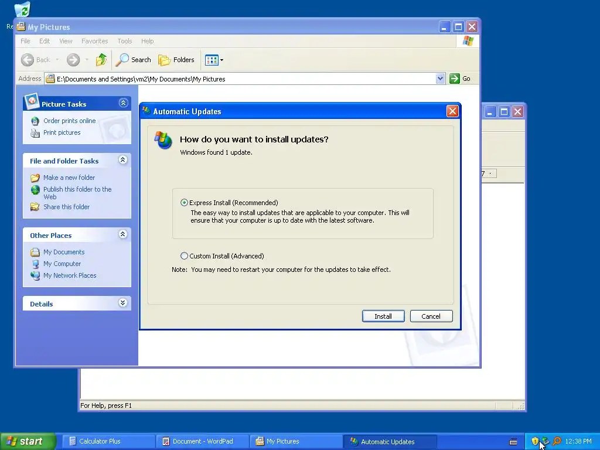This screenshot has width=600, height=450.
Task: Minimize the WordPad window behind
Action: [490, 111]
